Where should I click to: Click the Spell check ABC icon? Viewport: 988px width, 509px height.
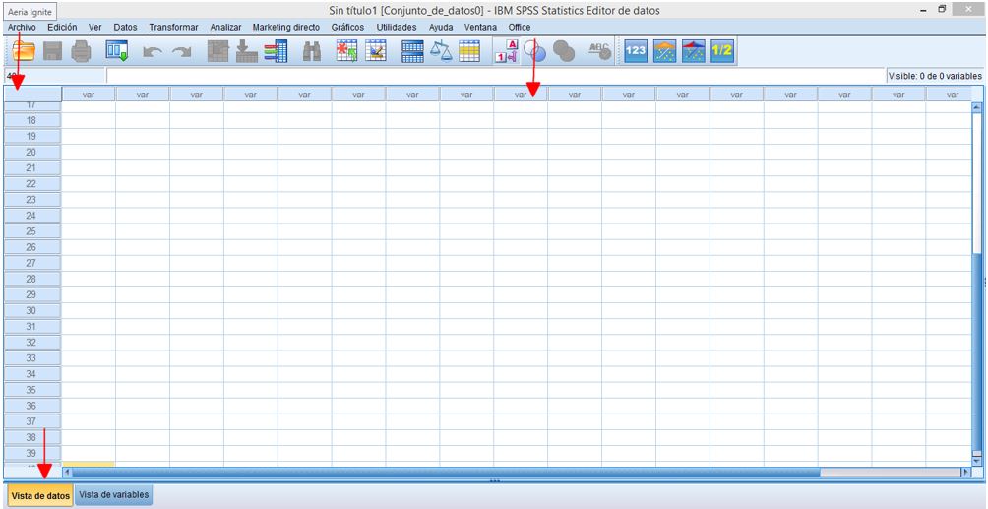point(599,52)
